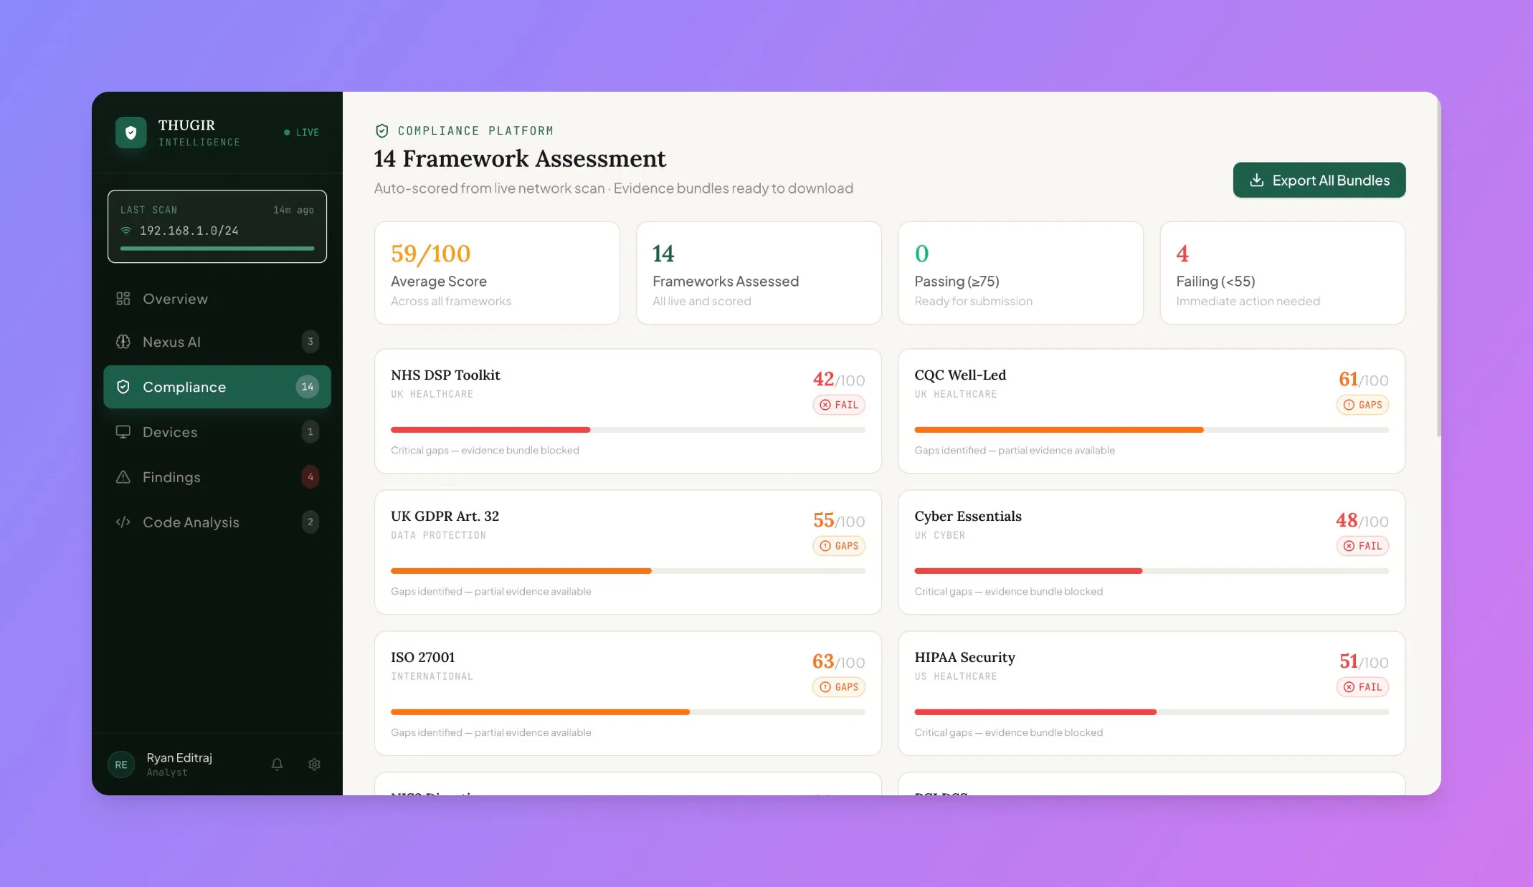Open the NHS DSP Toolkit card title

pos(445,375)
